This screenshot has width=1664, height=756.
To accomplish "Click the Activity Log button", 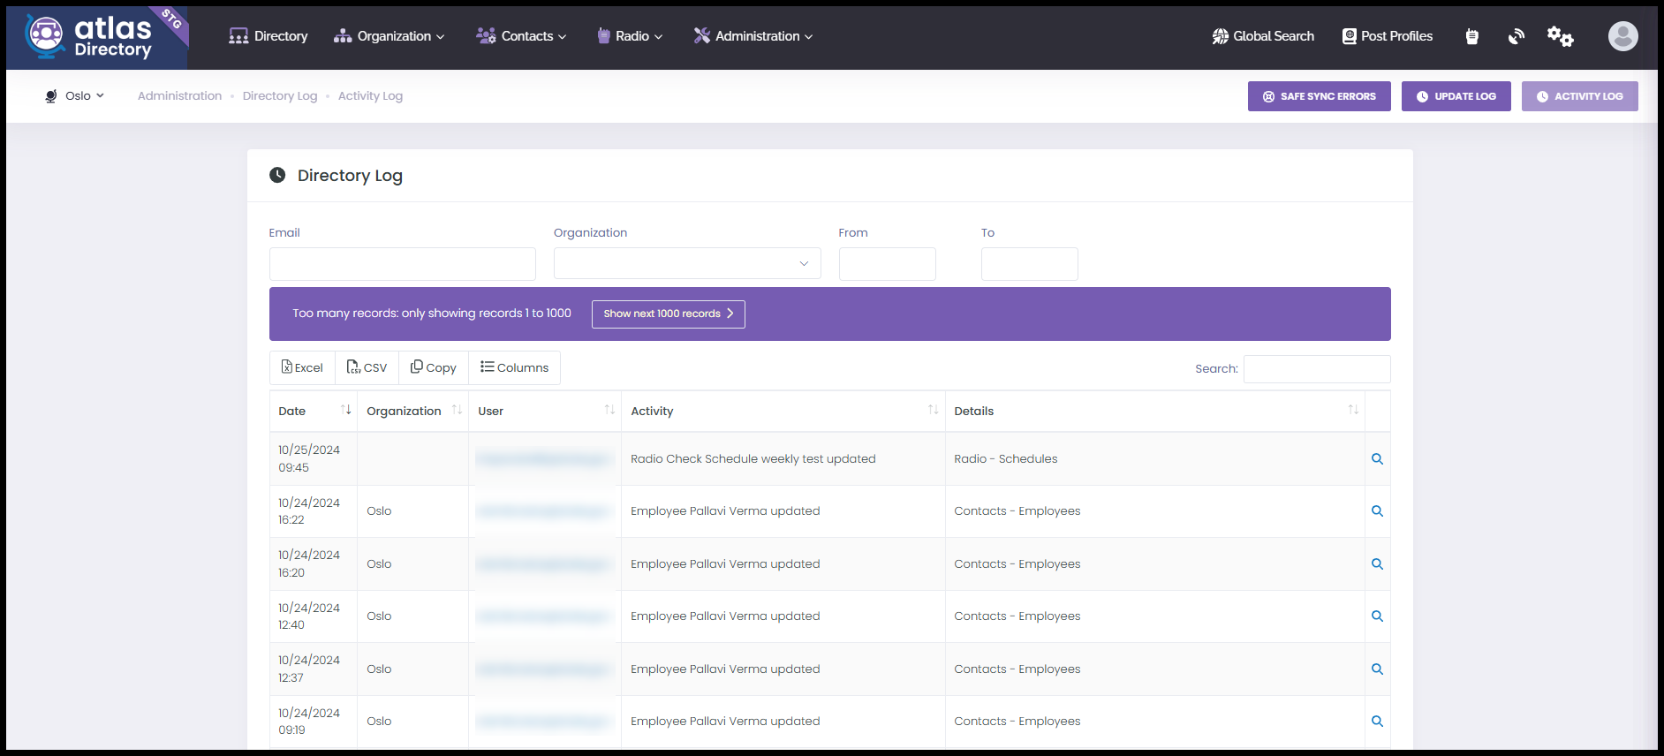I will (1579, 96).
